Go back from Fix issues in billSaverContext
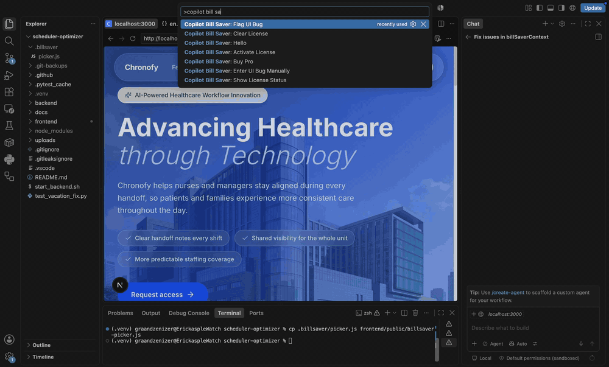The height and width of the screenshot is (367, 609). (468, 37)
